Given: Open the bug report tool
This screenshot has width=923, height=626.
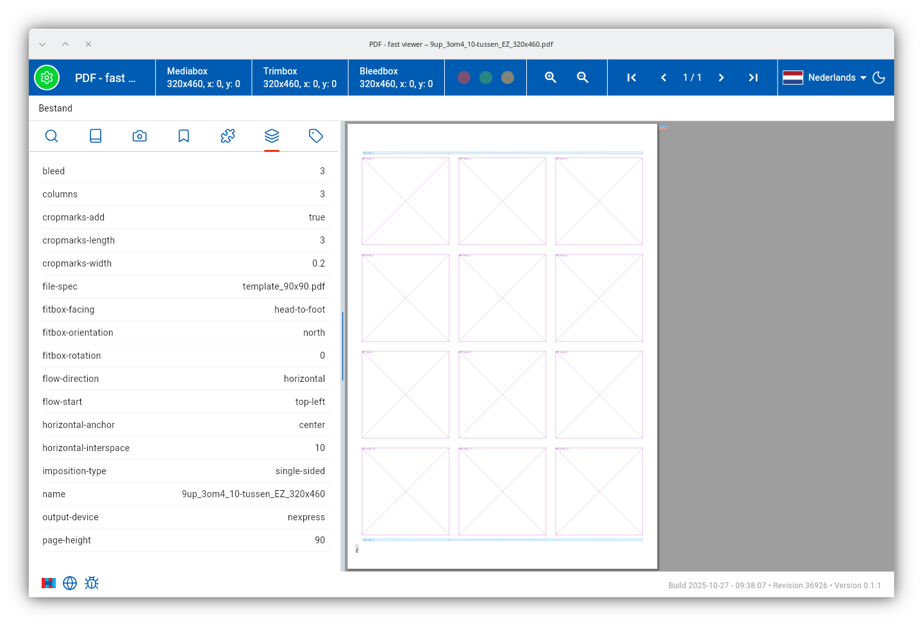Looking at the screenshot, I should (92, 583).
